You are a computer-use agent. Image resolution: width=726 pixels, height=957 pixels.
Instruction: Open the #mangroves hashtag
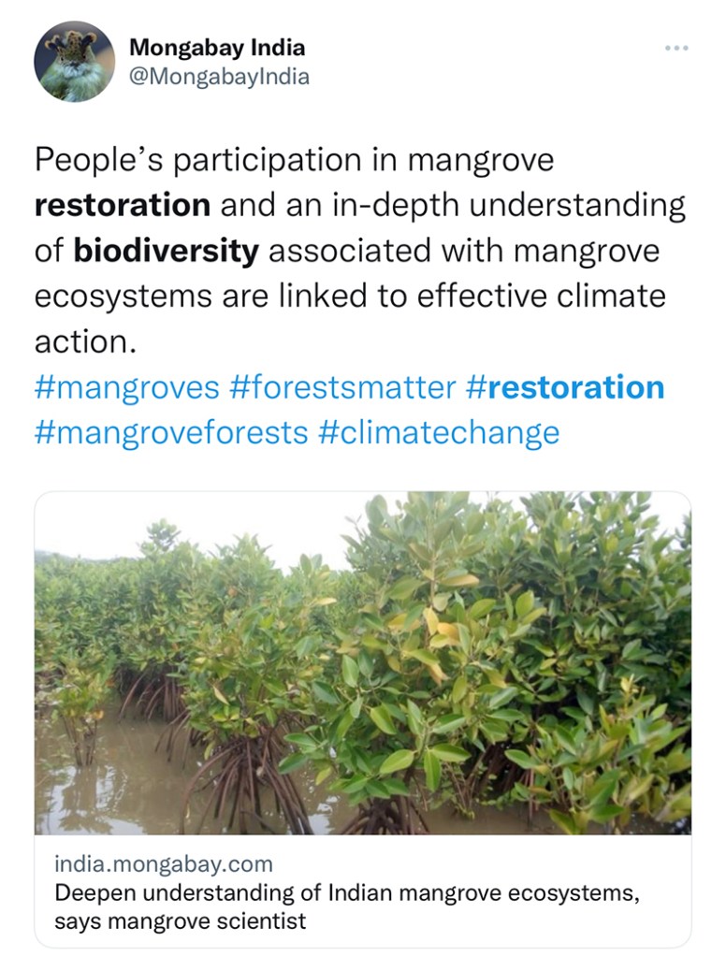click(127, 387)
